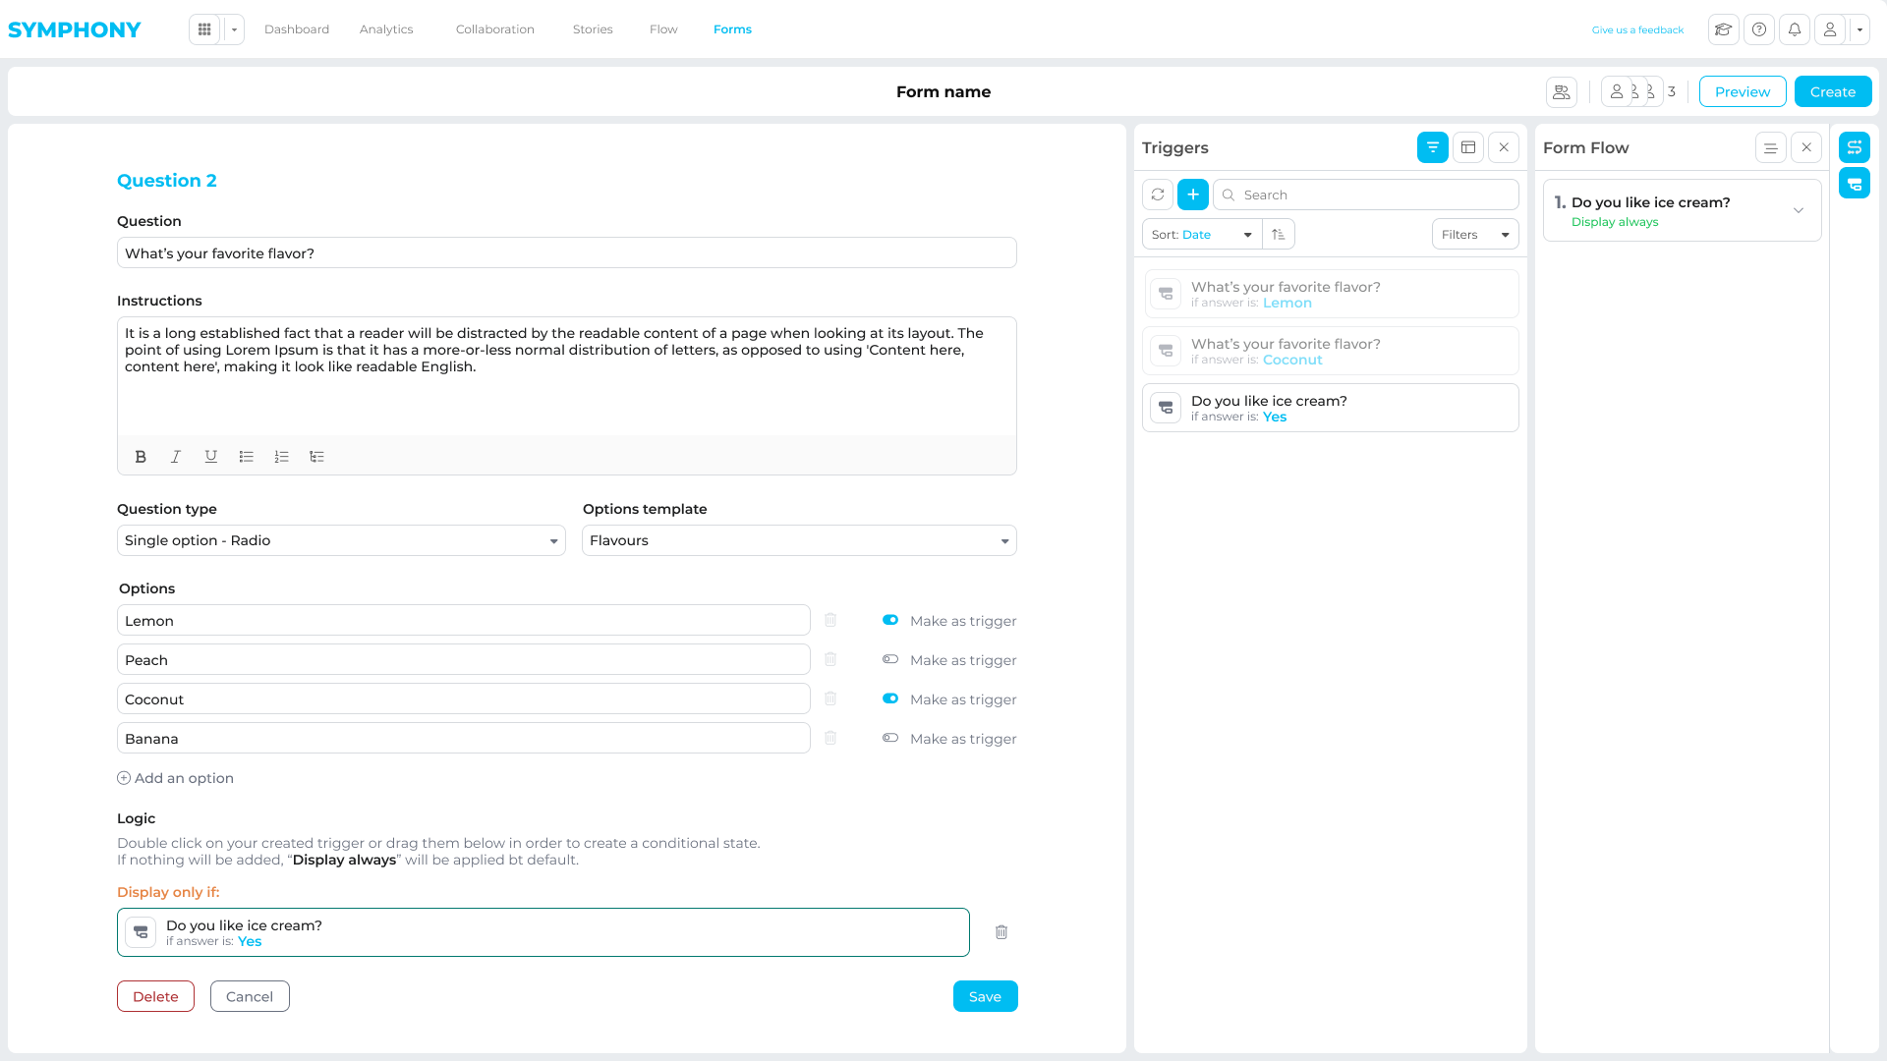Image resolution: width=1887 pixels, height=1061 pixels.
Task: Click the refresh triggers icon
Action: [1158, 195]
